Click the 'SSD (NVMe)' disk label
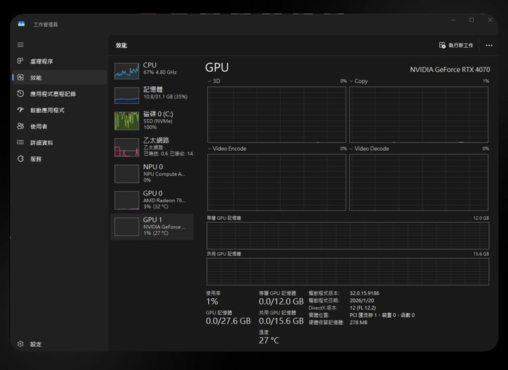The width and height of the screenshot is (508, 370). [158, 121]
